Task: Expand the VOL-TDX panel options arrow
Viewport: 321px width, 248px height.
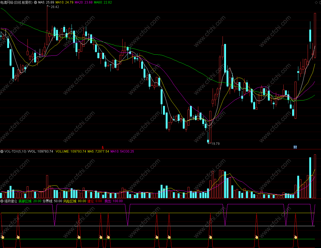Action: (x=2, y=151)
